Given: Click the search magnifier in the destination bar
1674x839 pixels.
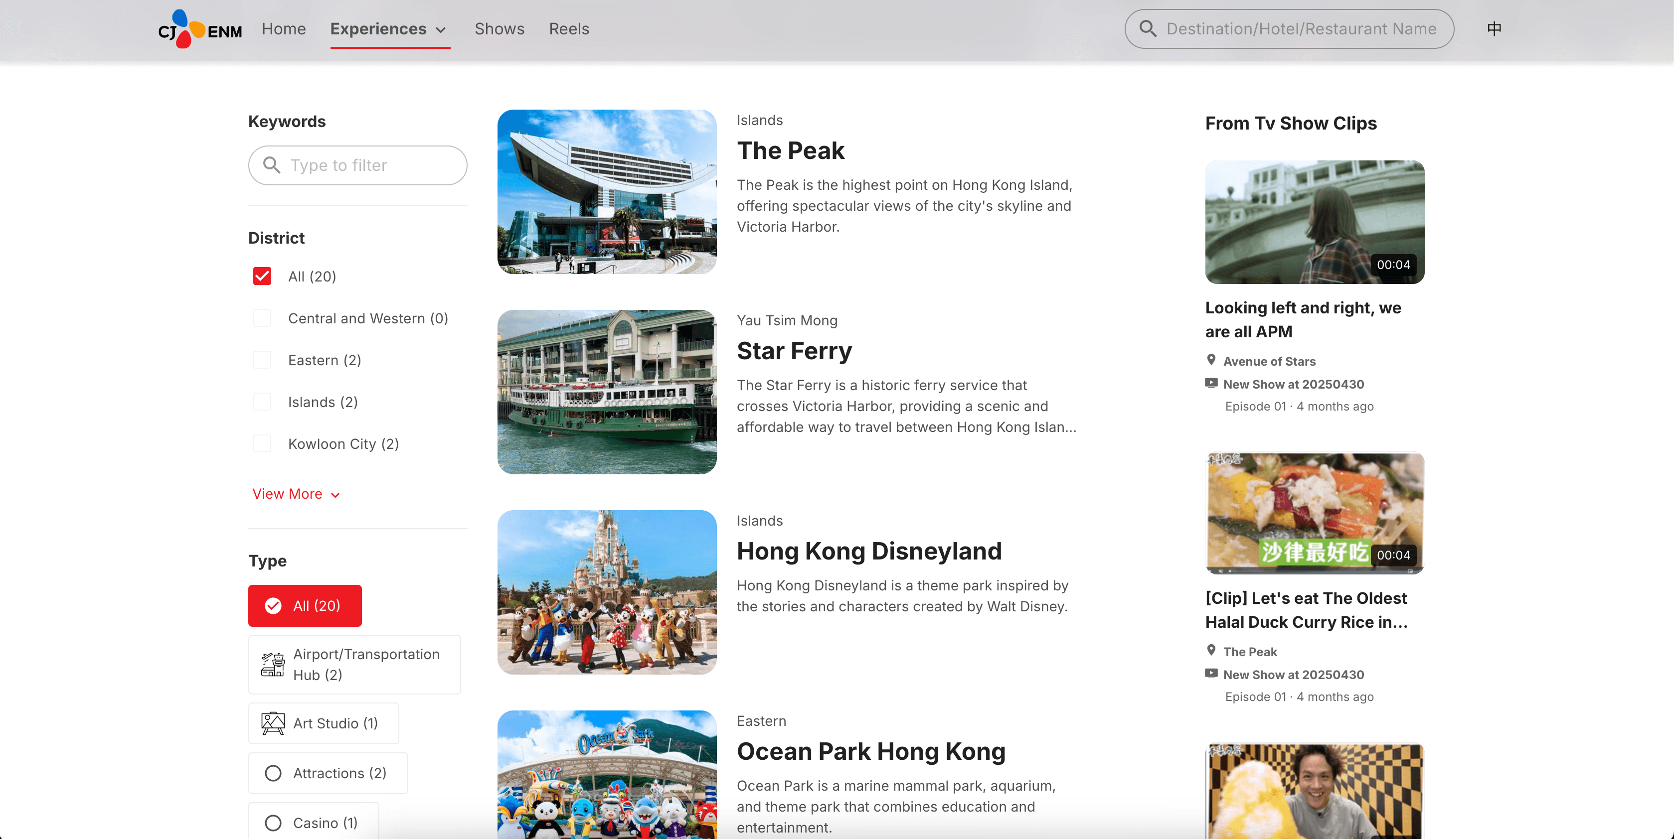Looking at the screenshot, I should (1148, 28).
